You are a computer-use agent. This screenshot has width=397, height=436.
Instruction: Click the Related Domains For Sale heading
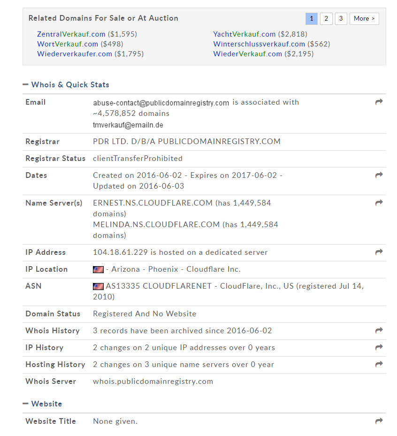pos(103,18)
